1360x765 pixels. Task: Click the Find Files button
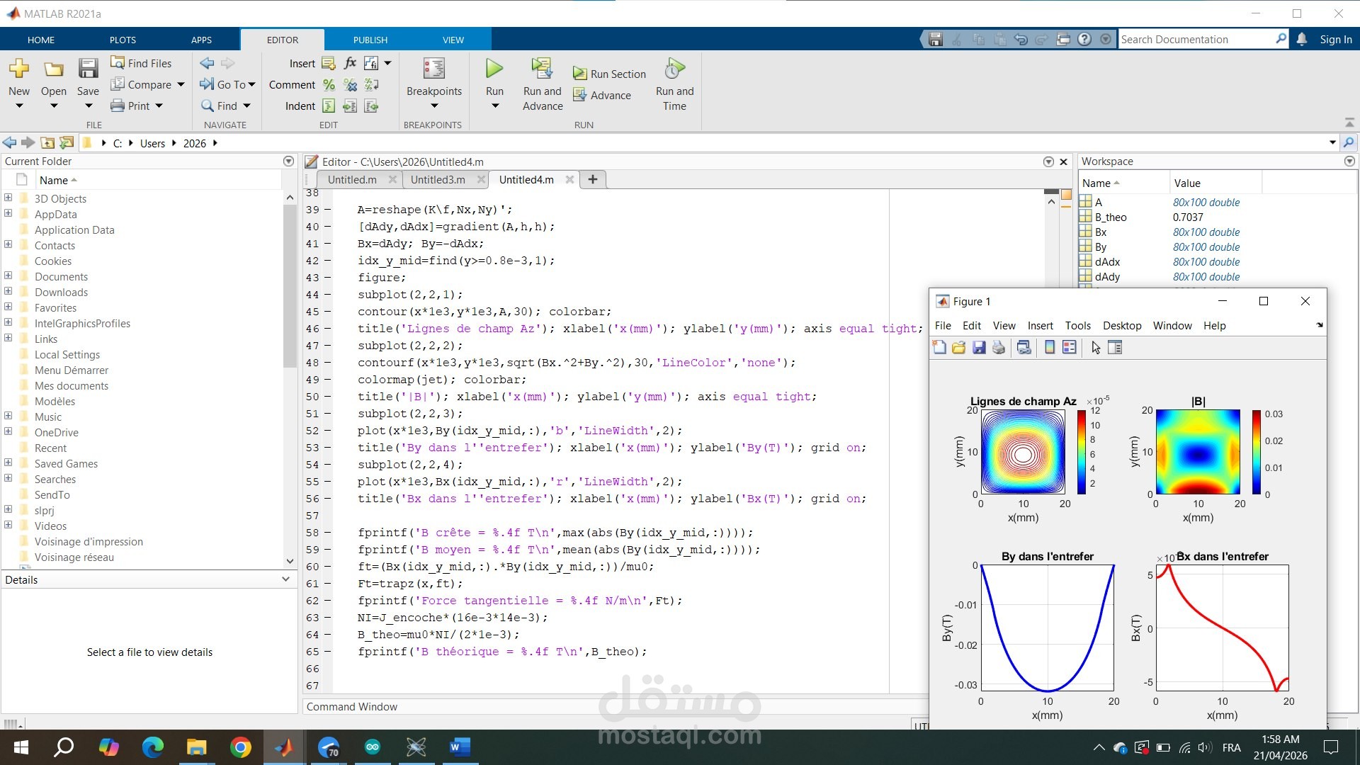coord(142,63)
